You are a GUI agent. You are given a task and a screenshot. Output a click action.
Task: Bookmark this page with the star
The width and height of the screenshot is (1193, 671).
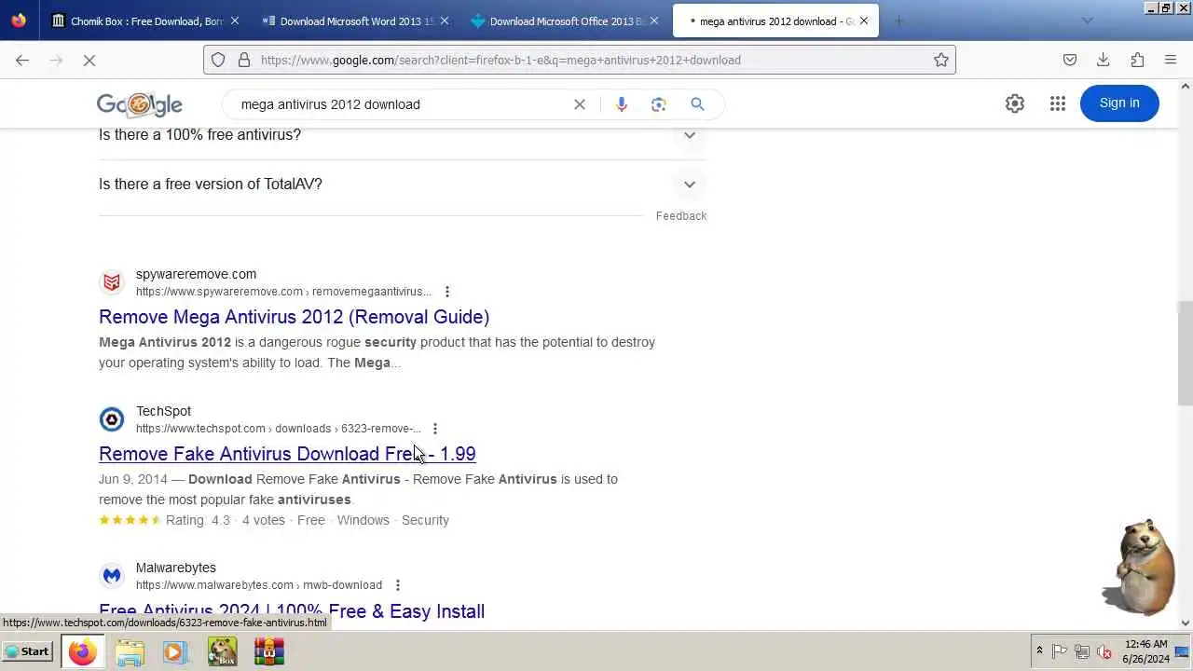[941, 60]
